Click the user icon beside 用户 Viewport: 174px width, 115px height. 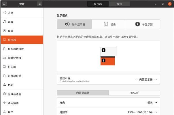coord(4,112)
